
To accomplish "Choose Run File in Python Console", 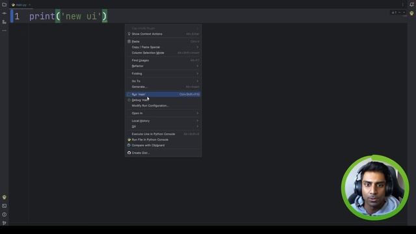I will tap(163, 140).
